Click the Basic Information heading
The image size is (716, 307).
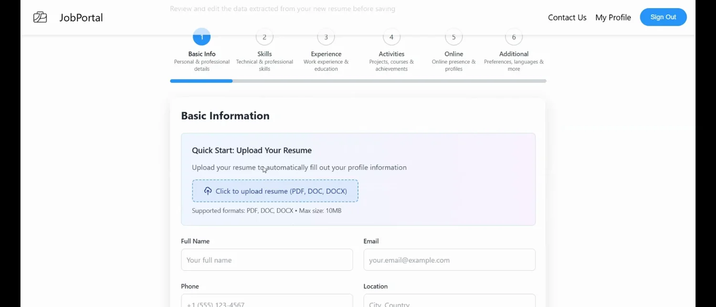[225, 116]
